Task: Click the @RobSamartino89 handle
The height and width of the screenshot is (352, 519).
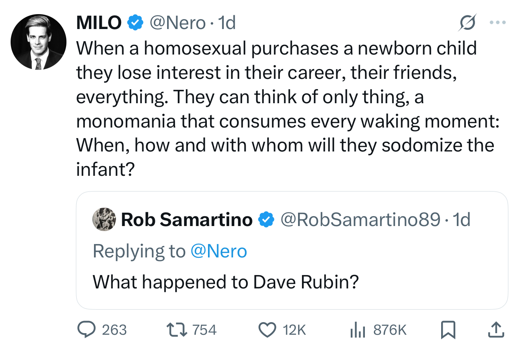Action: [x=360, y=219]
